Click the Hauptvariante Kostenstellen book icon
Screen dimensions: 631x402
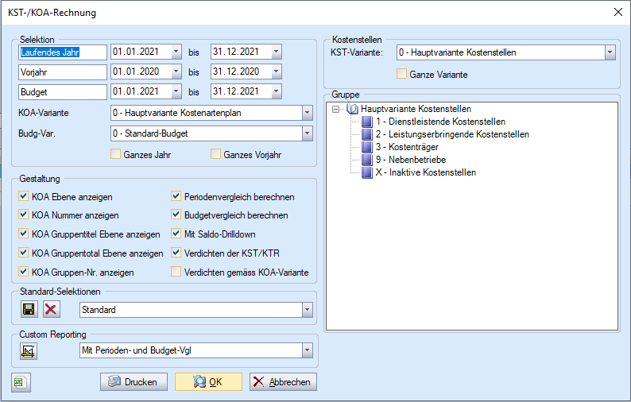(x=352, y=109)
